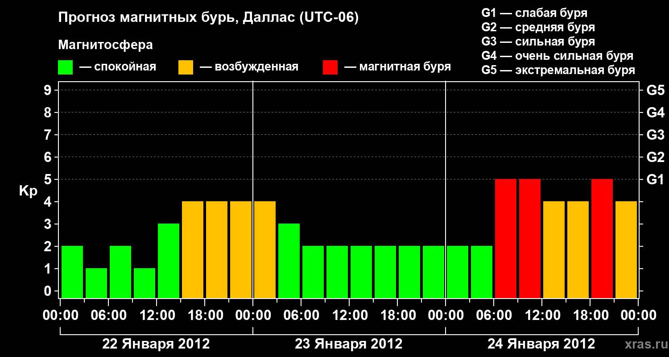Screen dimensions: 669x357
Task: Select the 00:00–03:00 green bar on 24 January
Action: click(458, 272)
